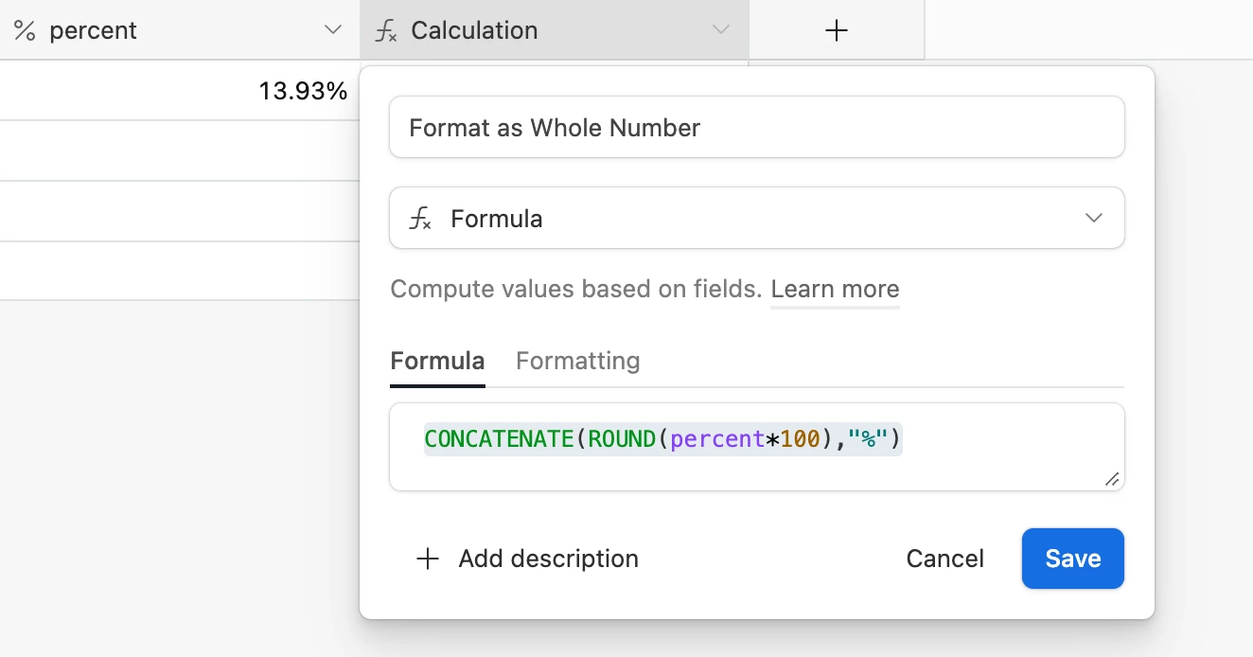Save the formula field
This screenshot has width=1253, height=657.
coord(1072,559)
